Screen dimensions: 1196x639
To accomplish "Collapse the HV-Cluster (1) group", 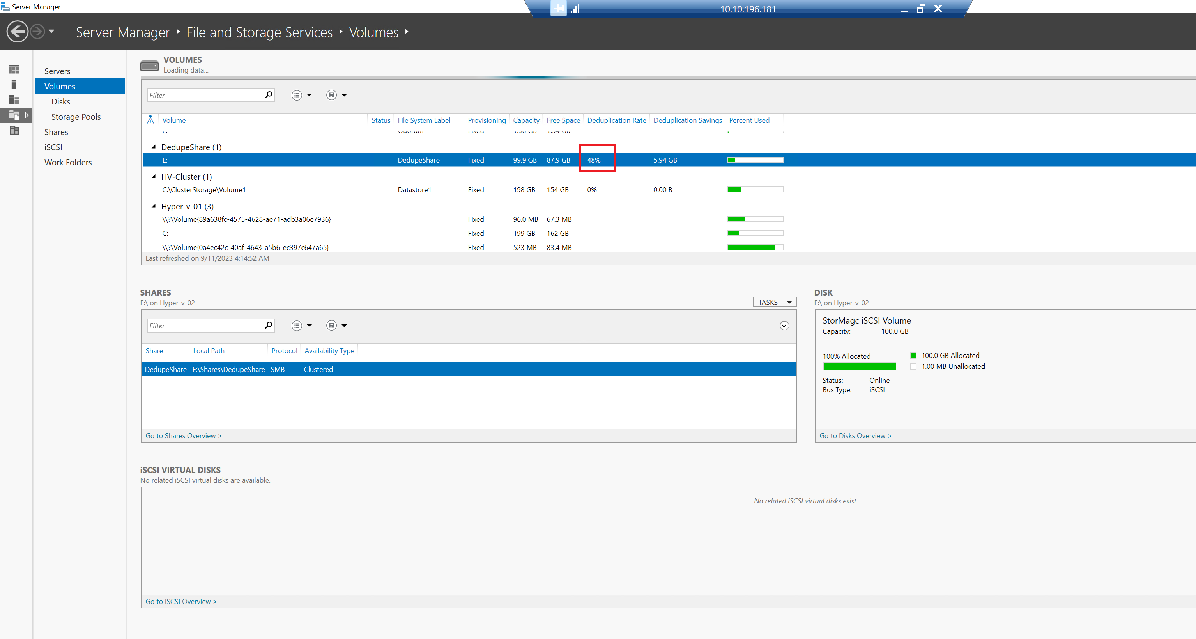I will tap(154, 177).
